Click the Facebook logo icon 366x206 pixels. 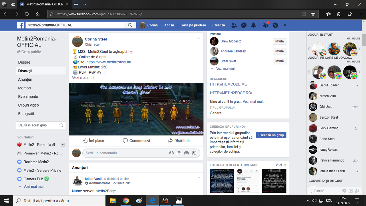pos(21,25)
